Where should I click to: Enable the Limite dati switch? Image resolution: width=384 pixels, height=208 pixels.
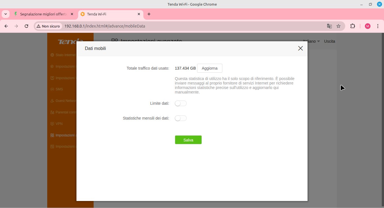[181, 103]
